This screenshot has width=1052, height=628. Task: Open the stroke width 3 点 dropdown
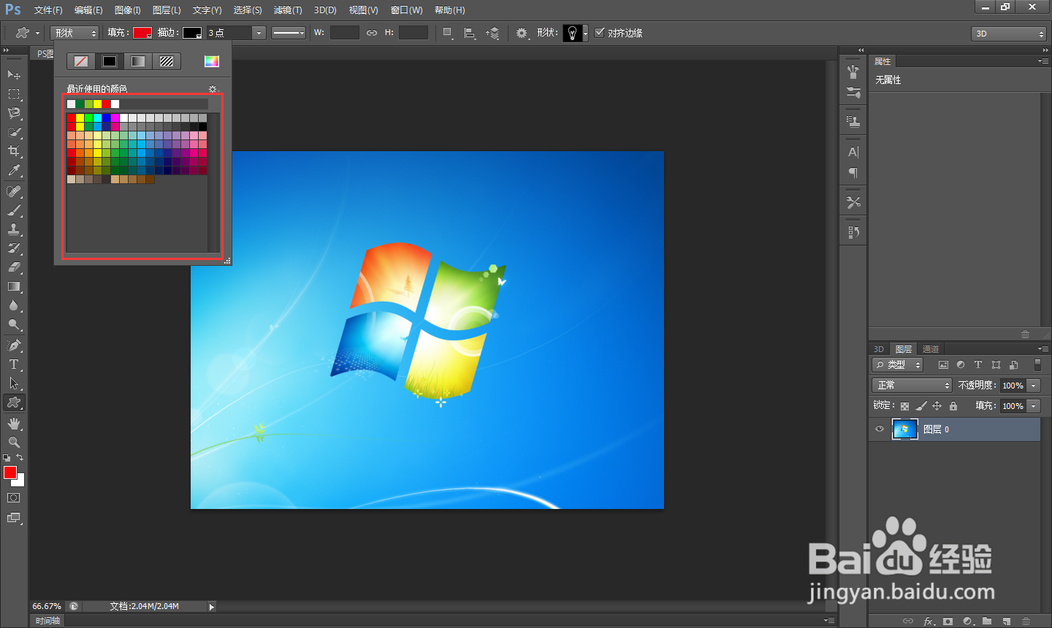pos(259,33)
